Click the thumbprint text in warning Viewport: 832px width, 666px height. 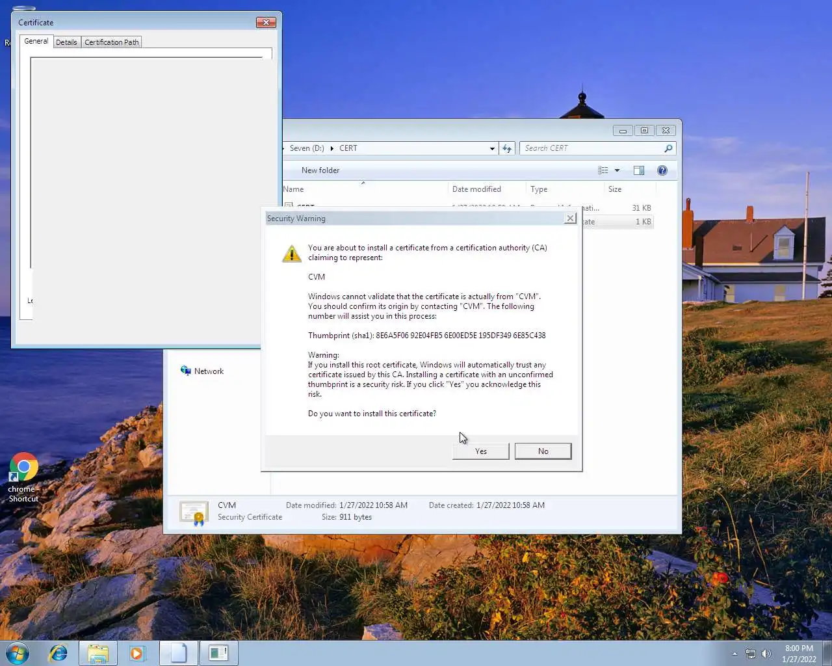click(427, 336)
